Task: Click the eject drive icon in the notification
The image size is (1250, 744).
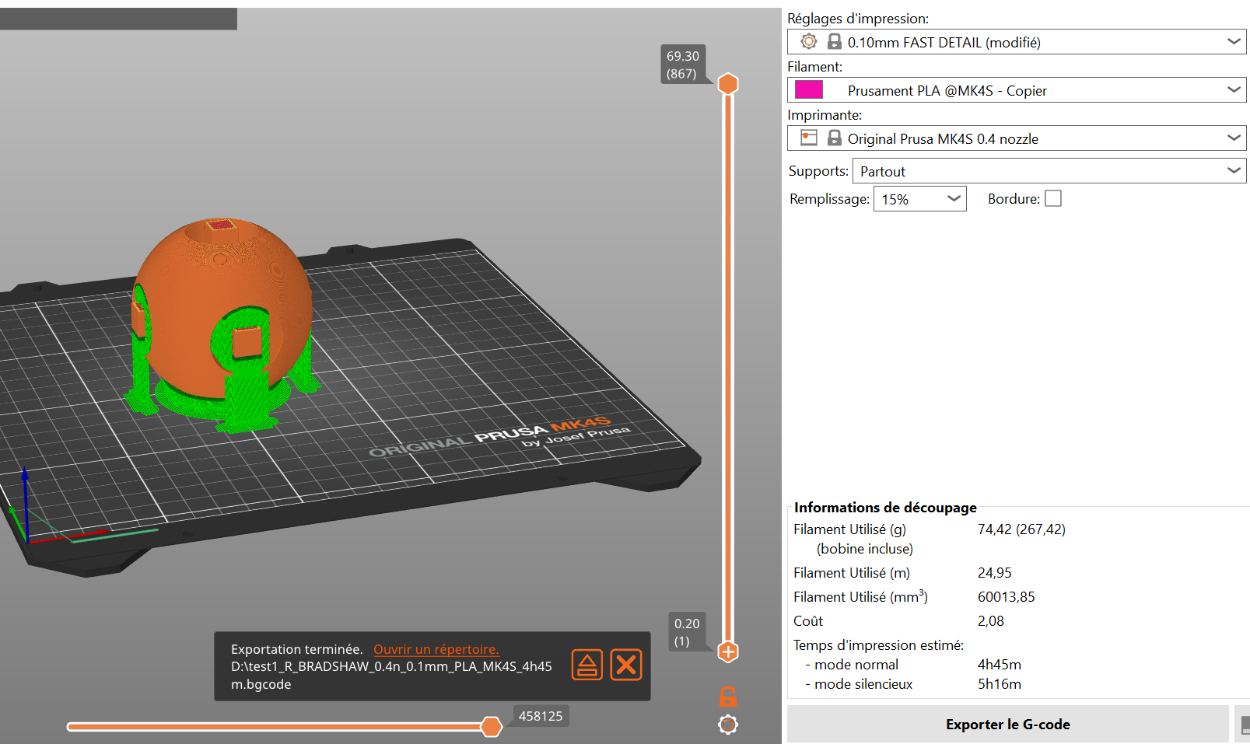Action: pos(587,665)
